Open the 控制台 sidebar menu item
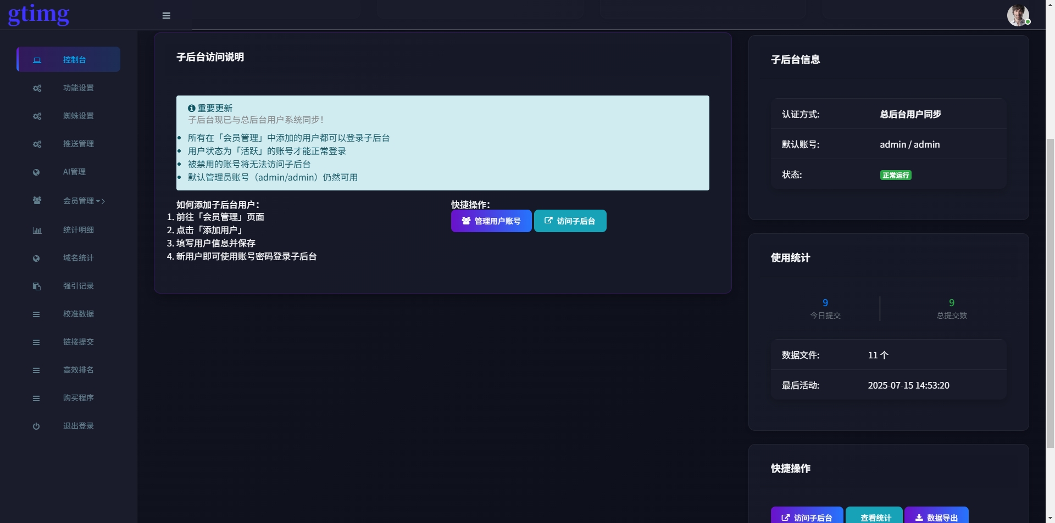 click(68, 59)
